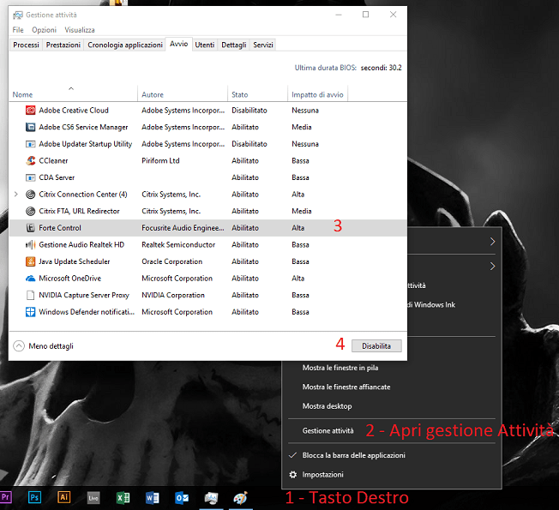Click the Gestione attività title bar icon
This screenshot has height=510, width=559.
pos(17,15)
